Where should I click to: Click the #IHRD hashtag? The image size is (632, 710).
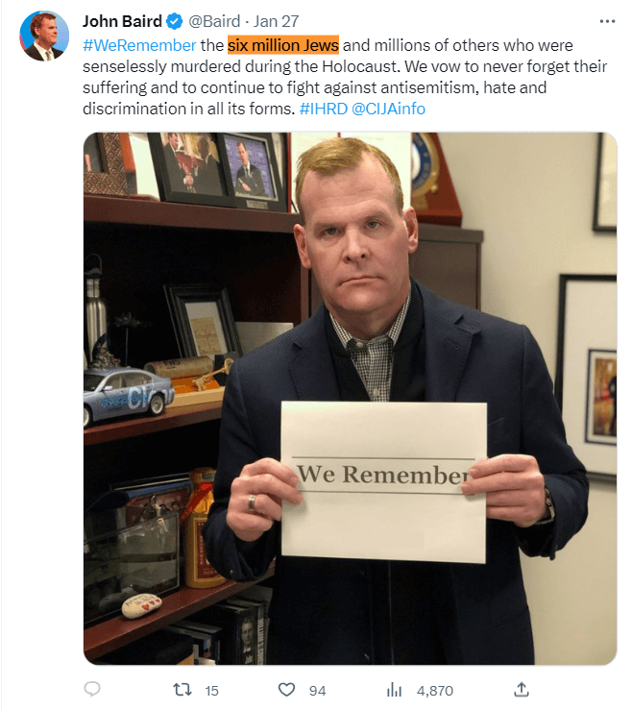pos(324,109)
